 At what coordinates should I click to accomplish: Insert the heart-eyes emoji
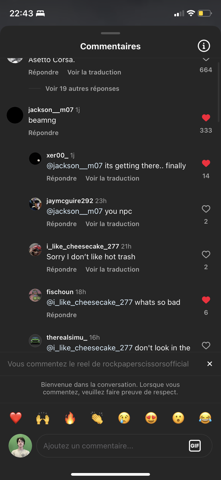coord(151,418)
